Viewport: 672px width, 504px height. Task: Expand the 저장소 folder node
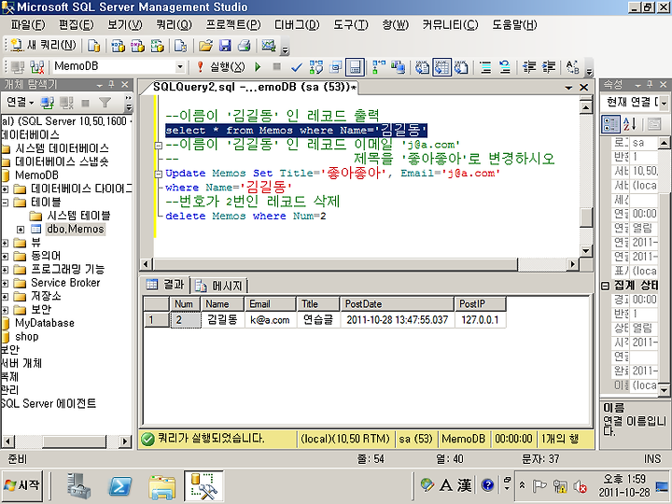tap(5, 297)
